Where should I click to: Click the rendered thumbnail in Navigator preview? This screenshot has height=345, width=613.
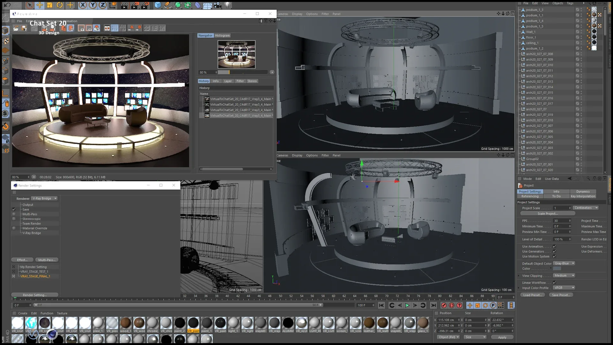(x=236, y=54)
